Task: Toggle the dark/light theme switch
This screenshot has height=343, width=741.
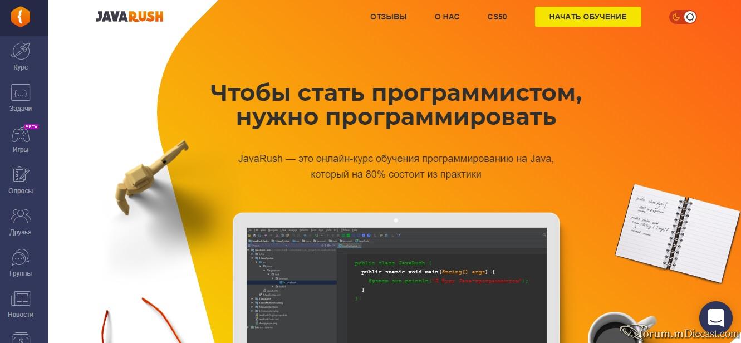Action: click(683, 17)
